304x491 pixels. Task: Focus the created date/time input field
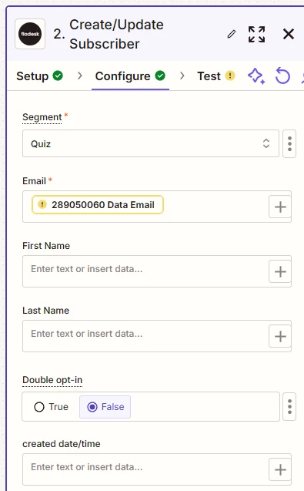click(x=145, y=469)
